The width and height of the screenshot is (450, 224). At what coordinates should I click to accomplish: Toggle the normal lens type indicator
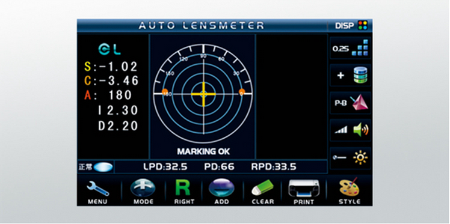pyautogui.click(x=96, y=167)
